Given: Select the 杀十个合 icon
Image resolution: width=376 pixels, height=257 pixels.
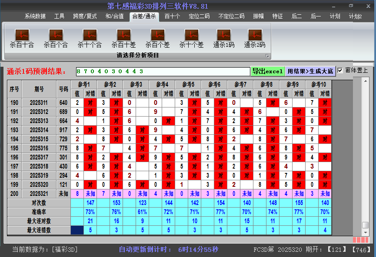Looking at the screenshot, I should click(90, 35).
